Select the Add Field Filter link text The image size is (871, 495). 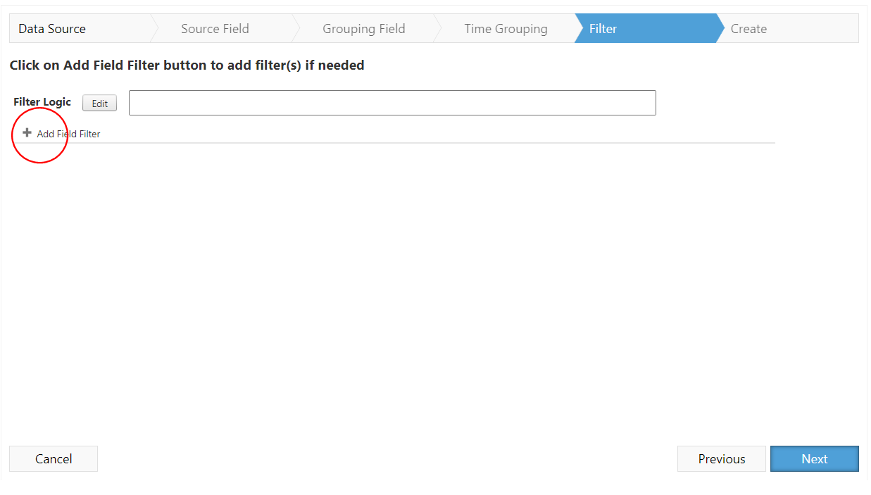68,134
